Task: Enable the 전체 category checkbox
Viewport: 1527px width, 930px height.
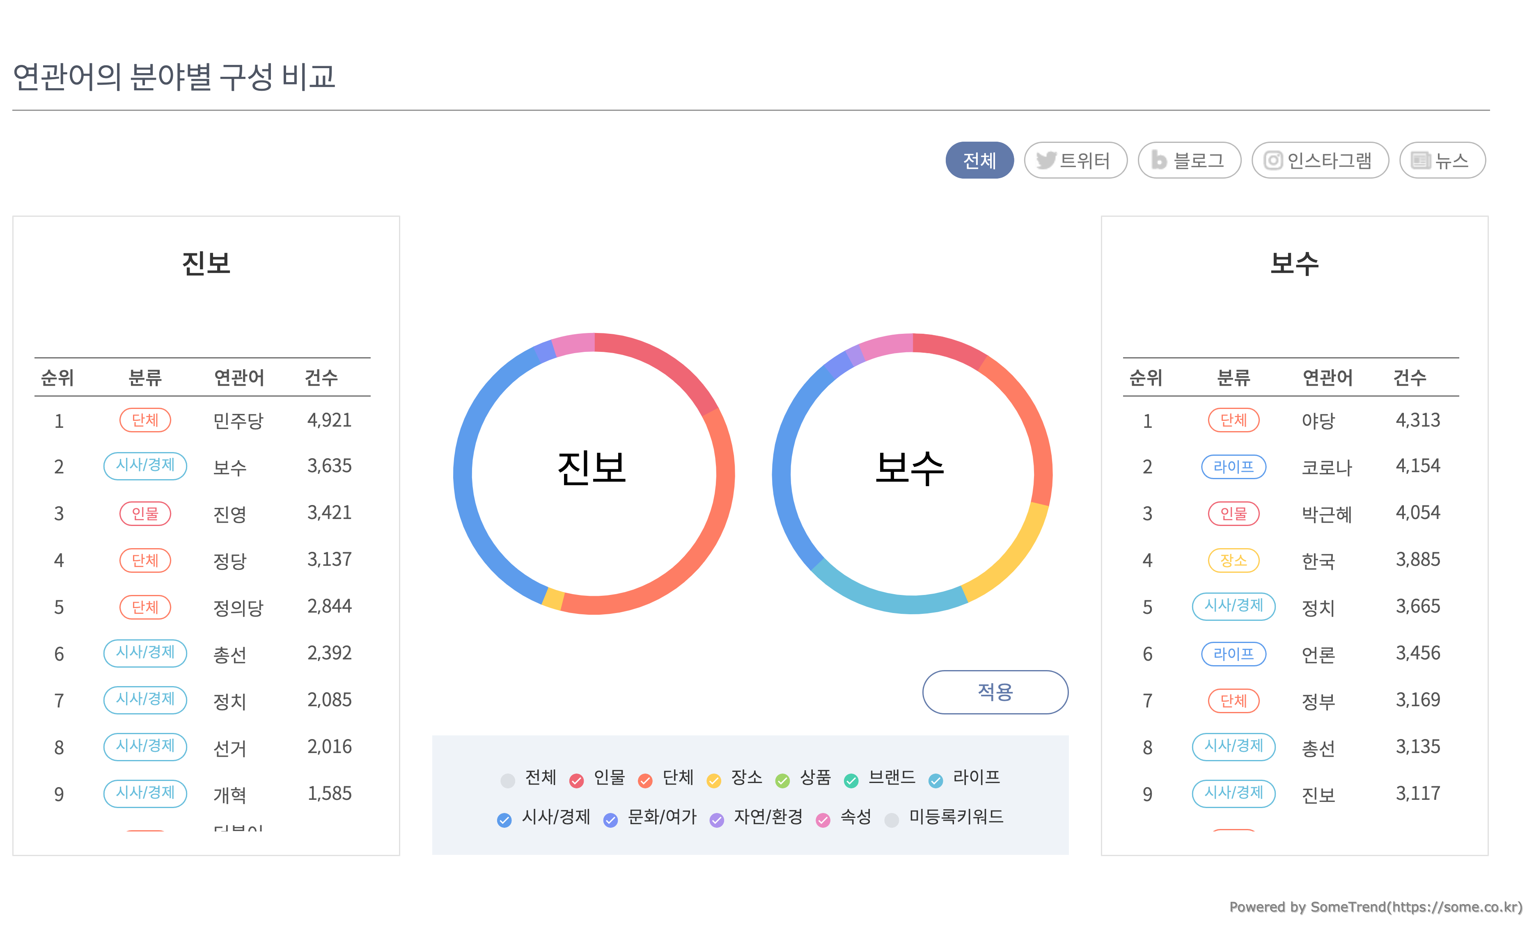Action: pos(507,781)
